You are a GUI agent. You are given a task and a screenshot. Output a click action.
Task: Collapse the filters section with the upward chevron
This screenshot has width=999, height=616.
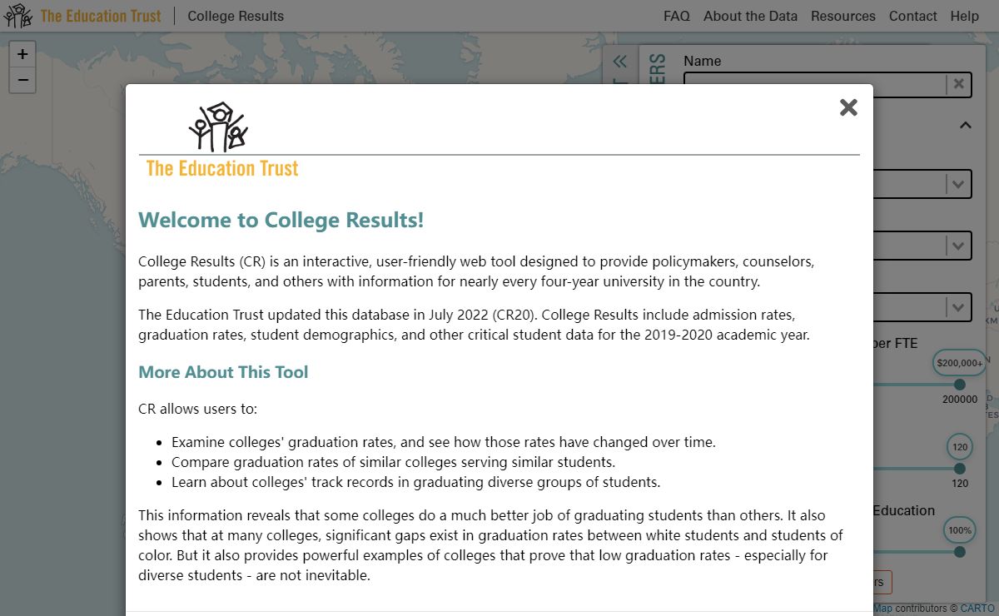965,125
